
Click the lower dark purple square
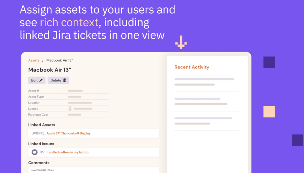[297, 140]
